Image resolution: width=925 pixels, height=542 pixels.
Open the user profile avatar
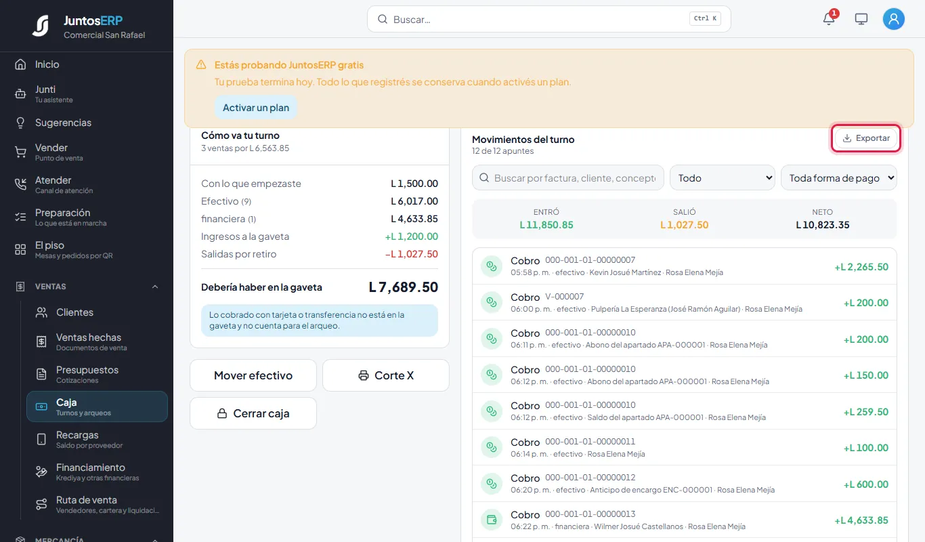click(x=894, y=19)
